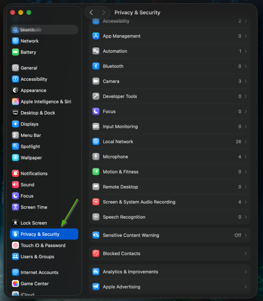This screenshot has height=301, width=263.
Task: Go back using the back arrow button
Action: pyautogui.click(x=91, y=12)
